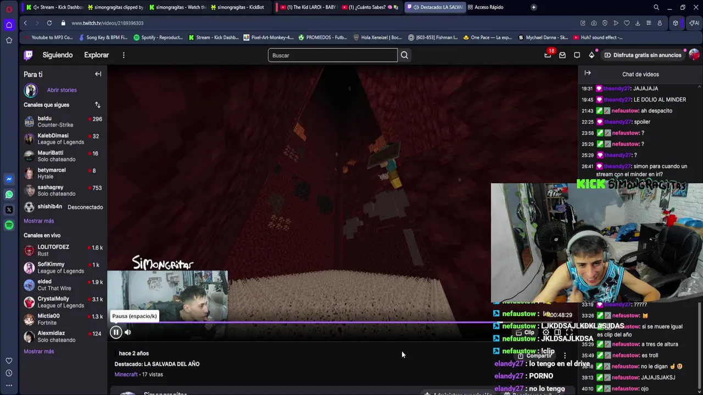Reload the page

pos(49,23)
